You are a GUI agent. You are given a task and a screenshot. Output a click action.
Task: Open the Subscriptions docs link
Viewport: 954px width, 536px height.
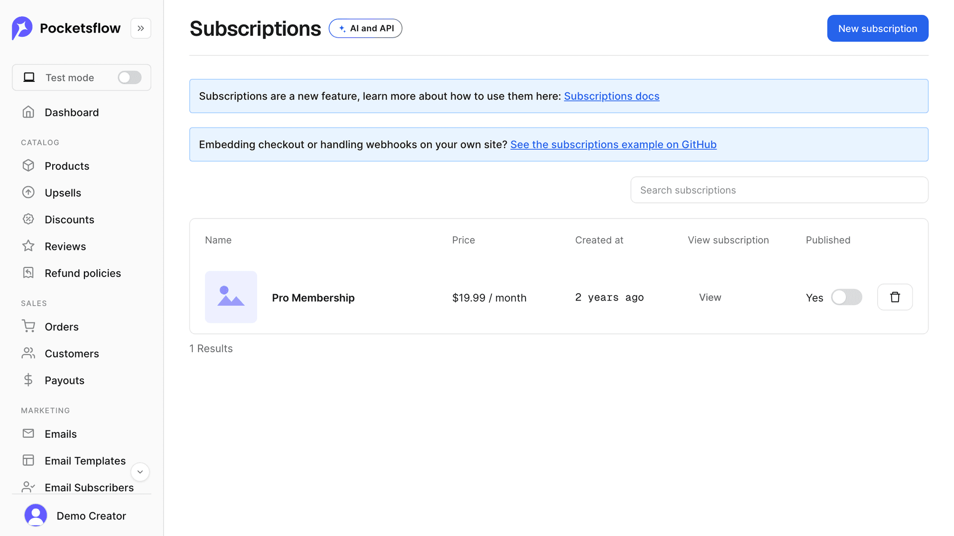(612, 96)
